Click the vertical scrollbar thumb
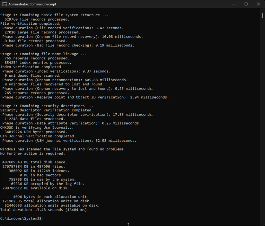The height and width of the screenshot is (226, 265). 262,15
